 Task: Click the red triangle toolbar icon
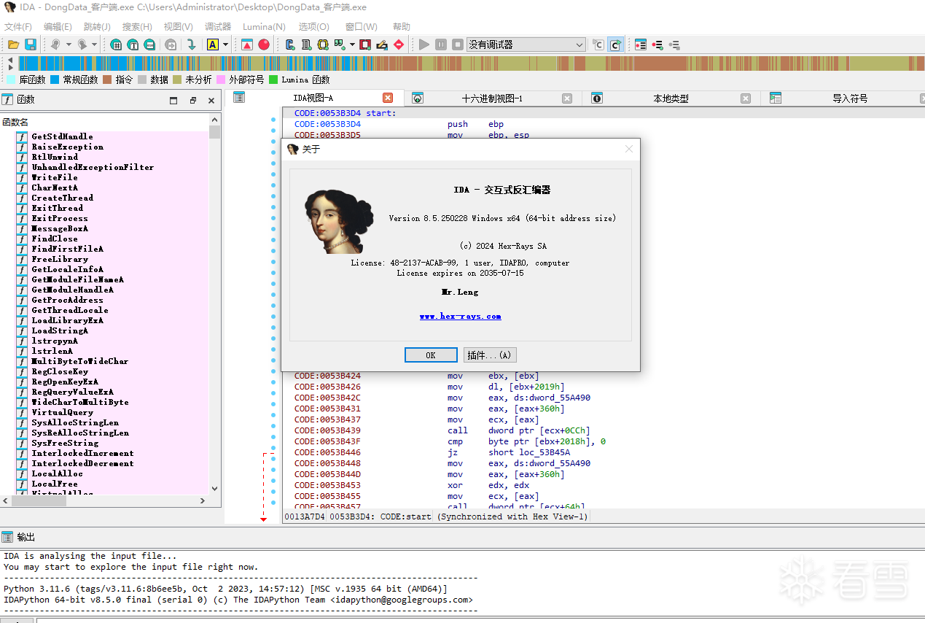click(247, 44)
